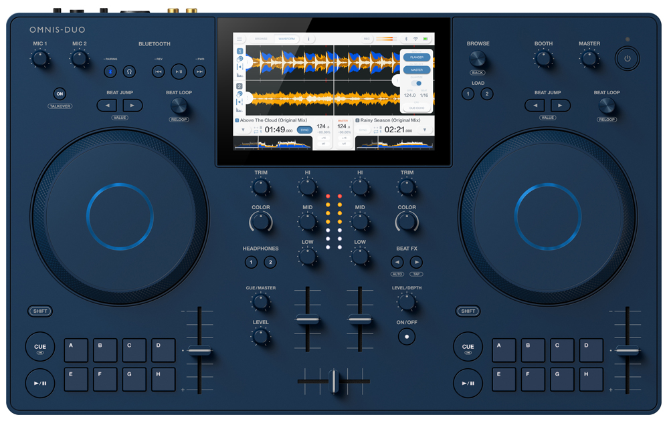The image size is (669, 421).
Task: Hit the right deck play/pause button
Action: click(x=468, y=383)
